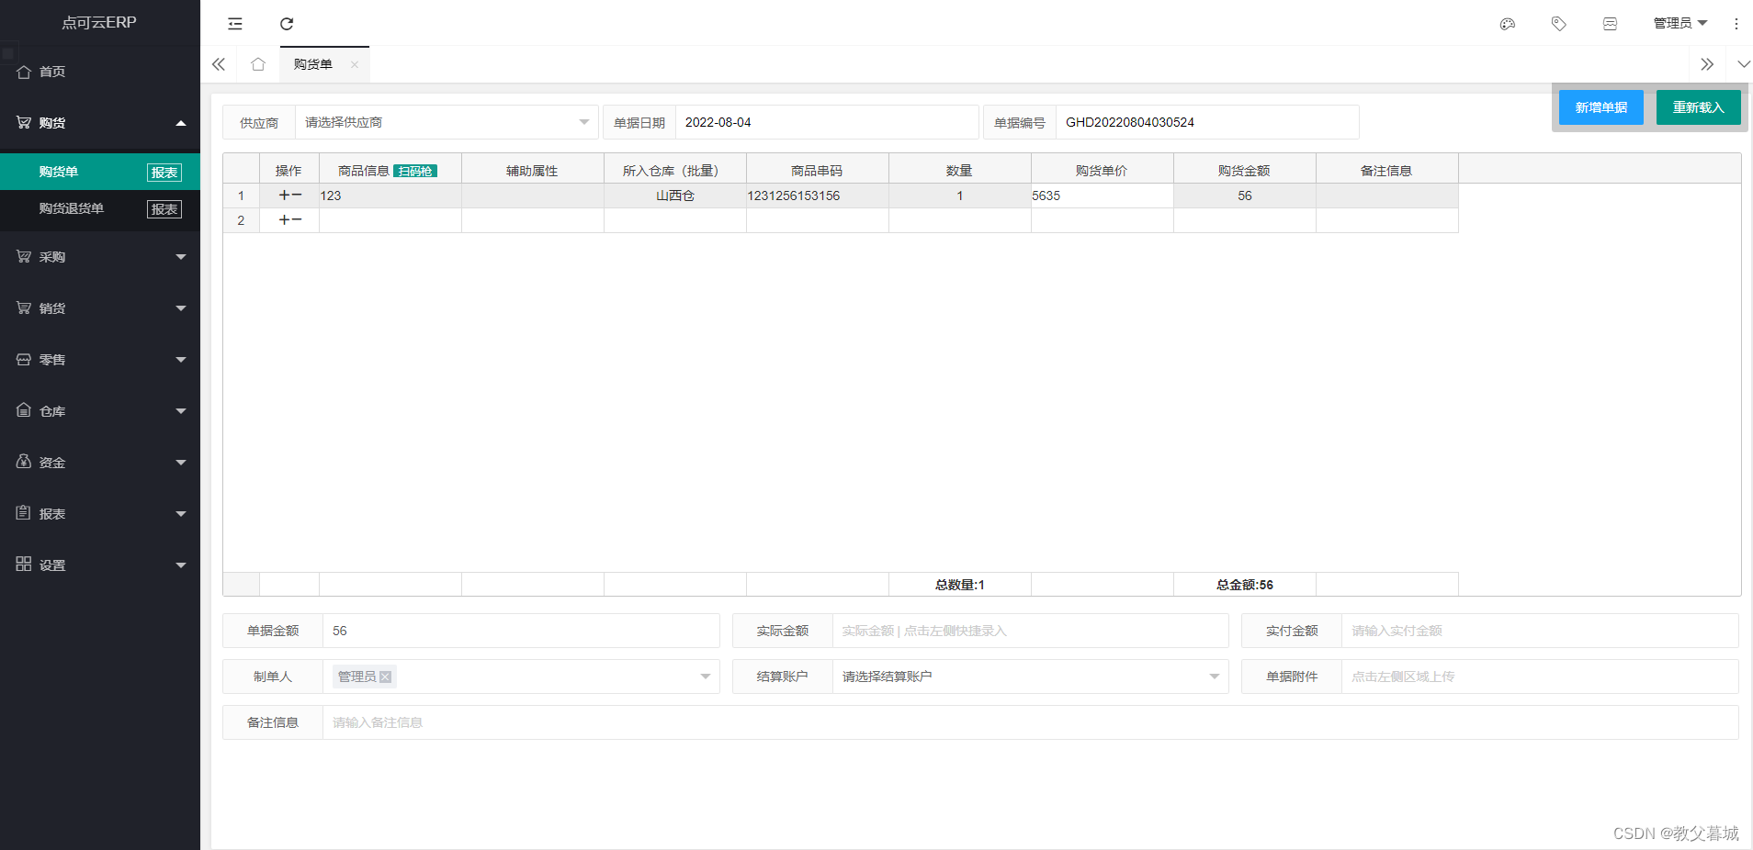Open the 请选择结算账户 dropdown
This screenshot has width=1753, height=850.
click(x=1030, y=677)
